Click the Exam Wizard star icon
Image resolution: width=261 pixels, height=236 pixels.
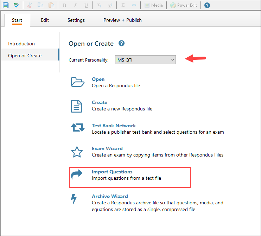click(77, 152)
